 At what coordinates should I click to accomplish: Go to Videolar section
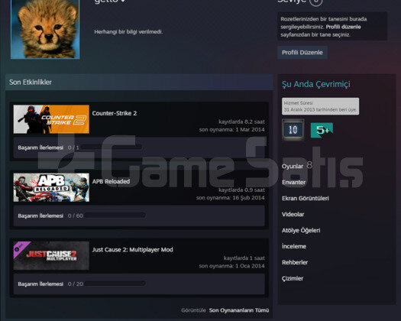click(x=293, y=214)
